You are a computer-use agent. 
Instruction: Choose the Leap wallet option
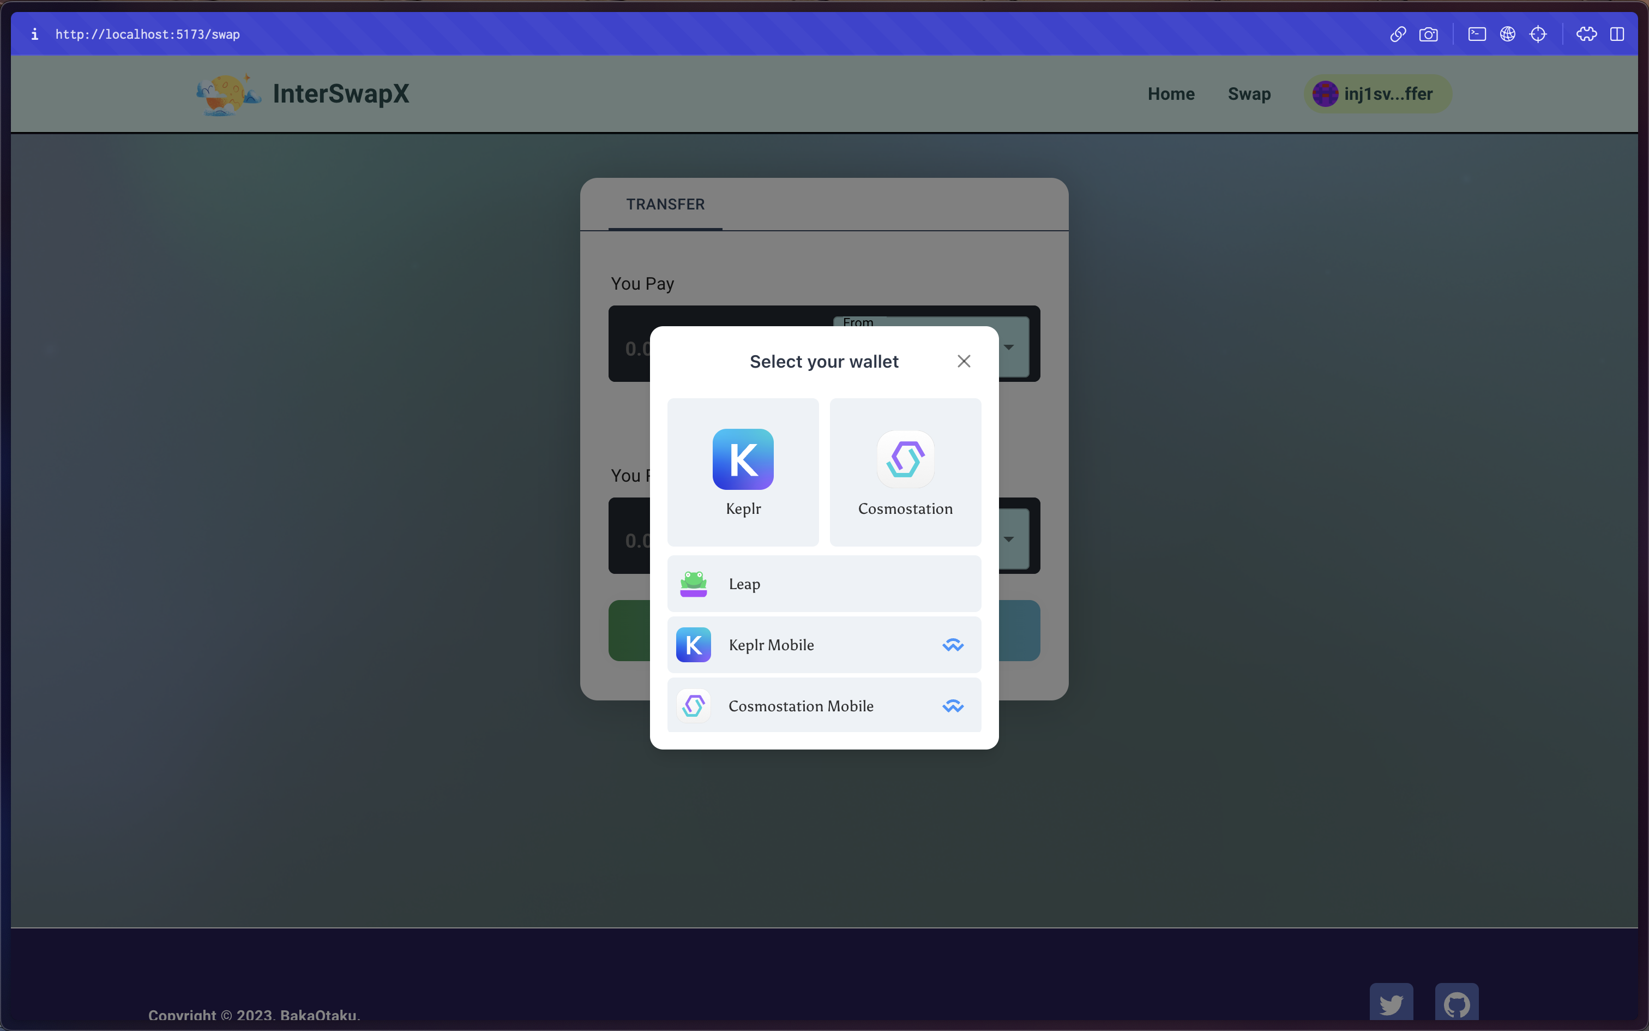(824, 584)
